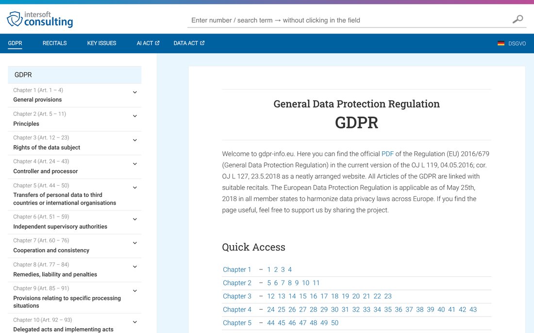Open Article 43 quick link
Viewport: 534px width, 333px height.
point(473,309)
